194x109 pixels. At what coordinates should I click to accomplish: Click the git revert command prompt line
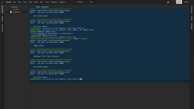[x=56, y=79]
